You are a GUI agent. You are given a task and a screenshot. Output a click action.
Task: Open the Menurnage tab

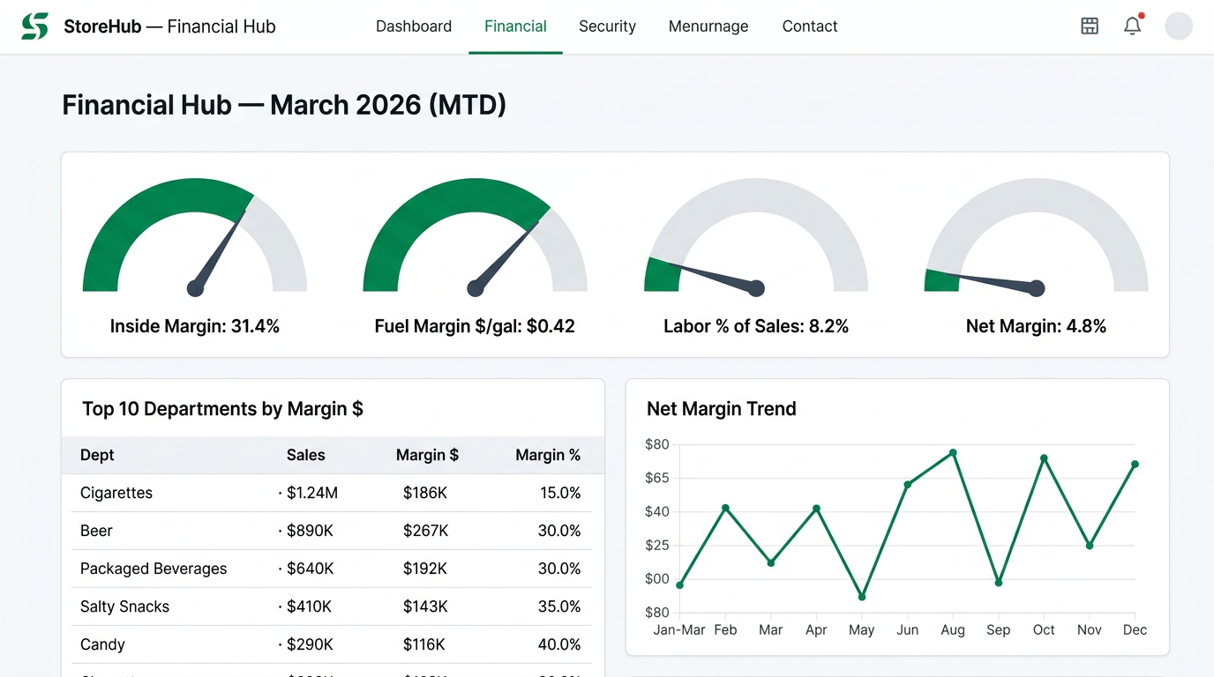click(708, 26)
